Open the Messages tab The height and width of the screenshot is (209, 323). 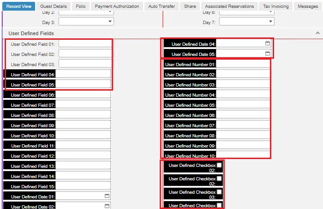click(x=308, y=6)
